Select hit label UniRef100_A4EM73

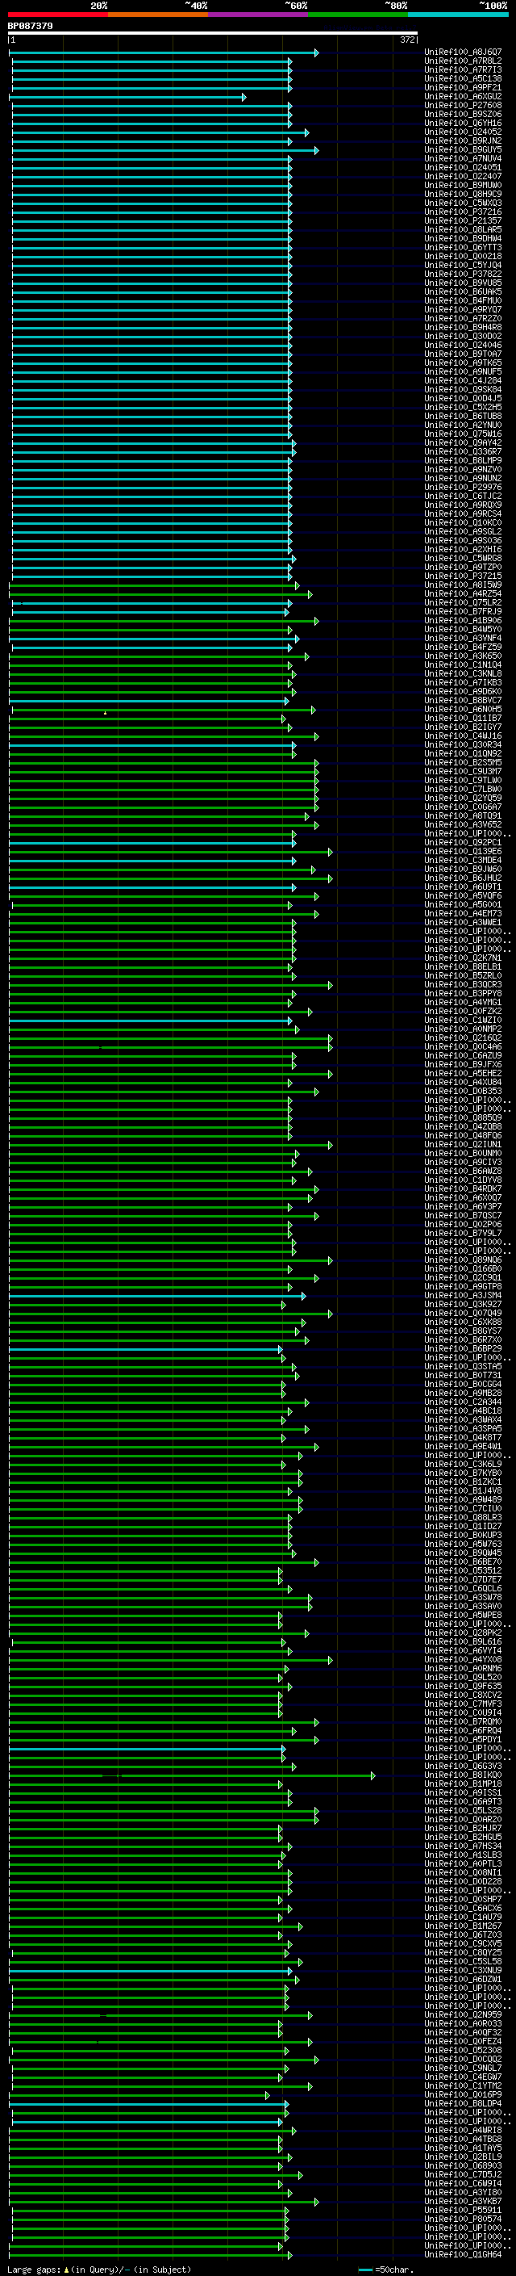(x=463, y=914)
